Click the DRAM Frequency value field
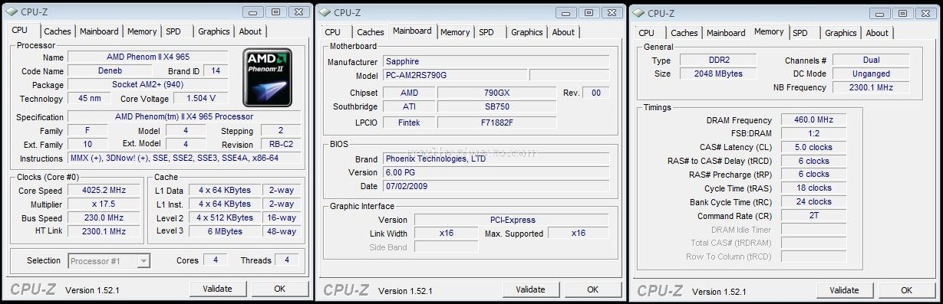 [813, 120]
